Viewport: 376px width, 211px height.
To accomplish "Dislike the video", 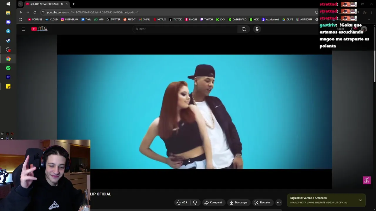I will point(195,203).
